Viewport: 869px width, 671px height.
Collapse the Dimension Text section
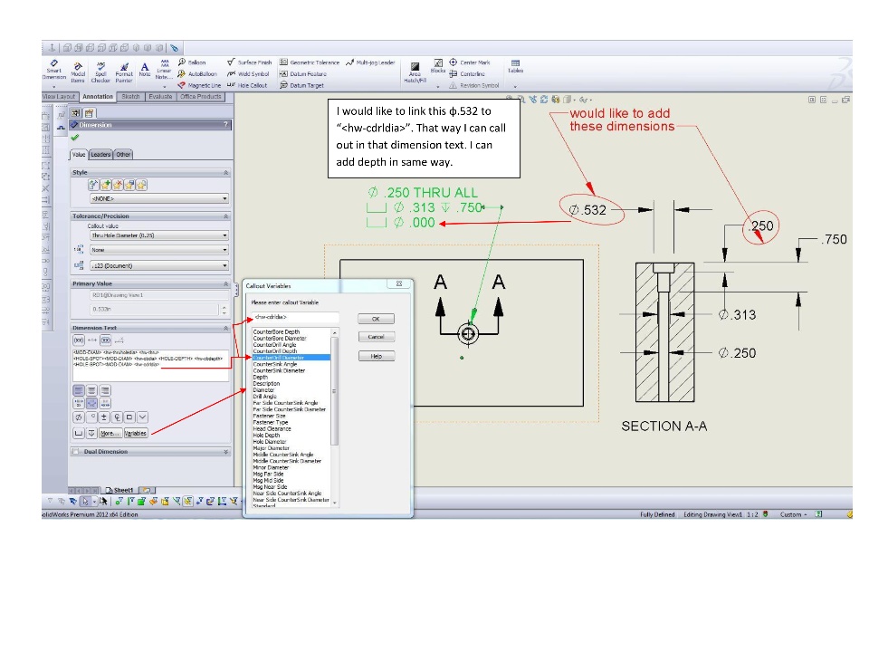[x=225, y=328]
